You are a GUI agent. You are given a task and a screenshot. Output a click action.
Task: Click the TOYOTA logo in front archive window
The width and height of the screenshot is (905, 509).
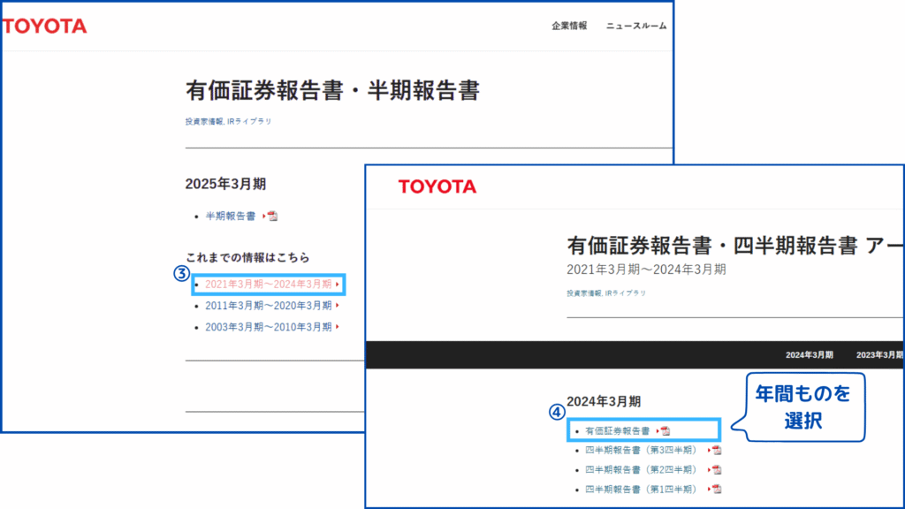(x=437, y=186)
